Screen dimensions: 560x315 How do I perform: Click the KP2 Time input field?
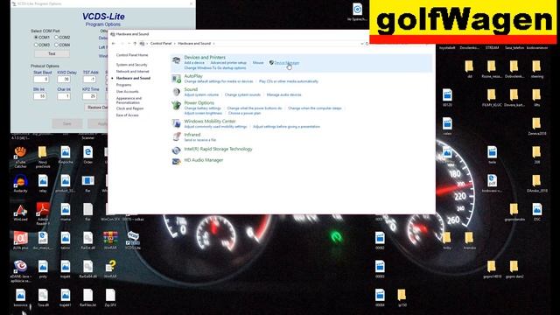pyautogui.click(x=89, y=96)
